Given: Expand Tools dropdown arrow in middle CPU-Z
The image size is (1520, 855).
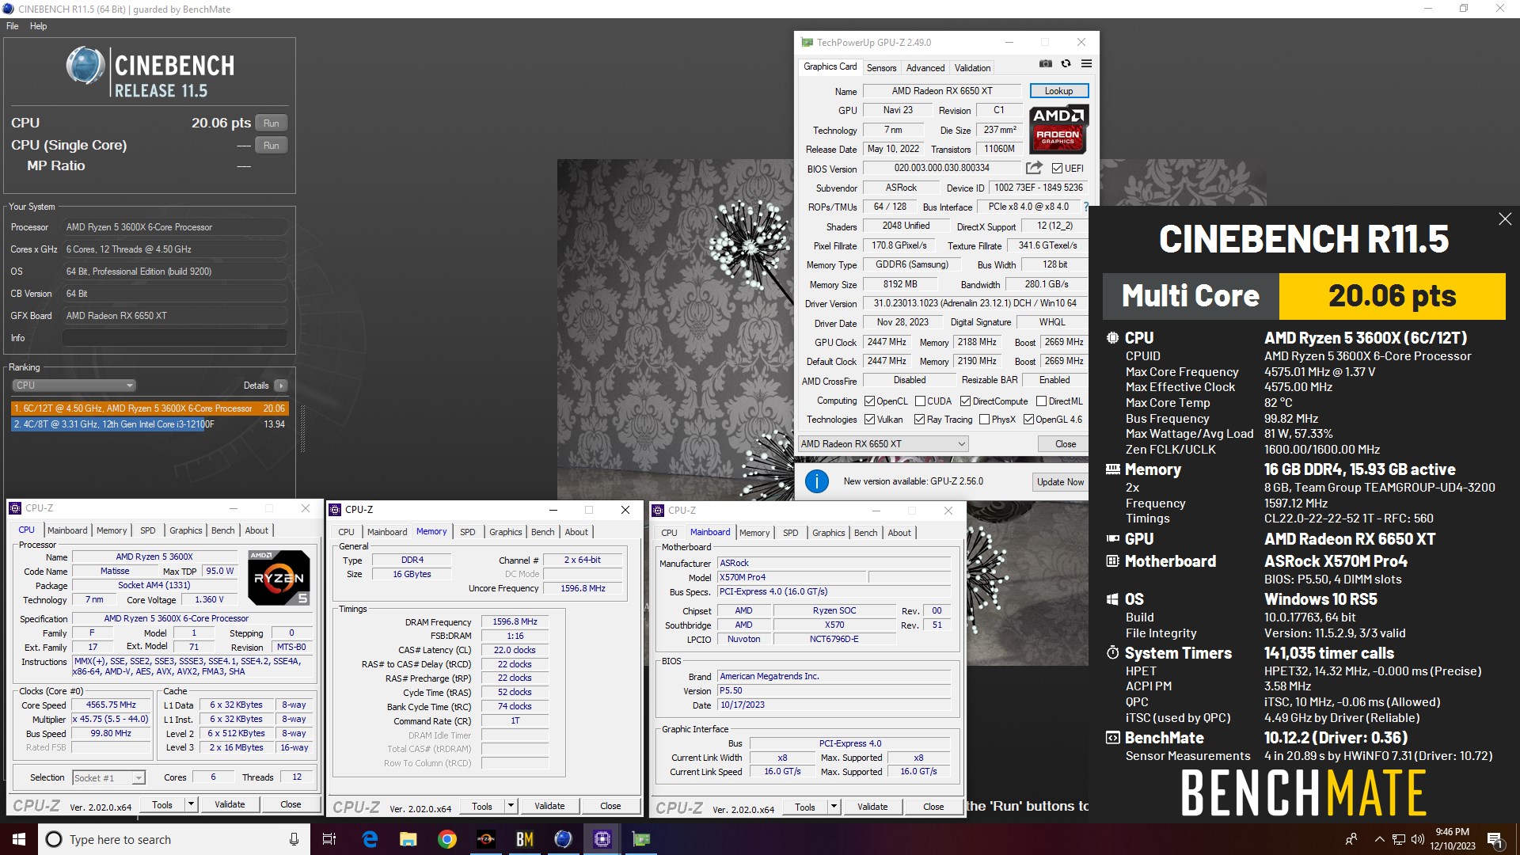Looking at the screenshot, I should (x=511, y=806).
